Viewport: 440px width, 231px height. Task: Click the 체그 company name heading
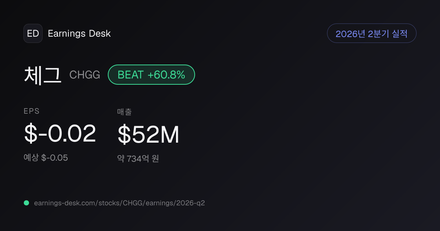tap(43, 75)
